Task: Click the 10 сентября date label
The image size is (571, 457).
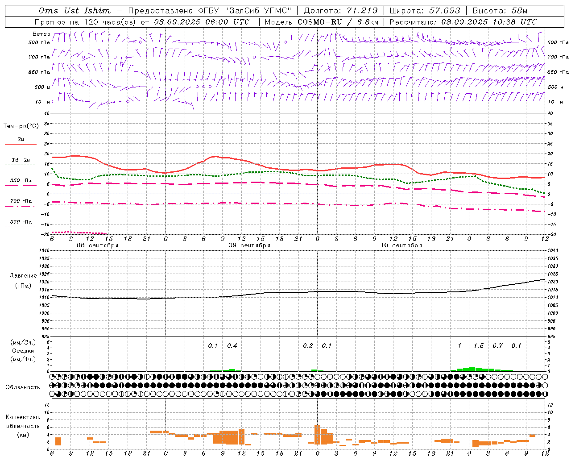Action: pyautogui.click(x=401, y=245)
